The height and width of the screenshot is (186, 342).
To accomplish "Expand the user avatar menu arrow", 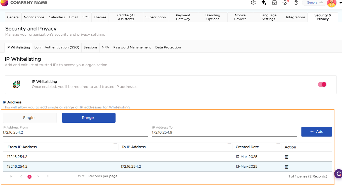I will click(340, 3).
